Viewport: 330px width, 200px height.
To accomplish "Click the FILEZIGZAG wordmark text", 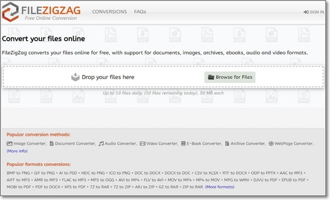I will click(x=51, y=10).
